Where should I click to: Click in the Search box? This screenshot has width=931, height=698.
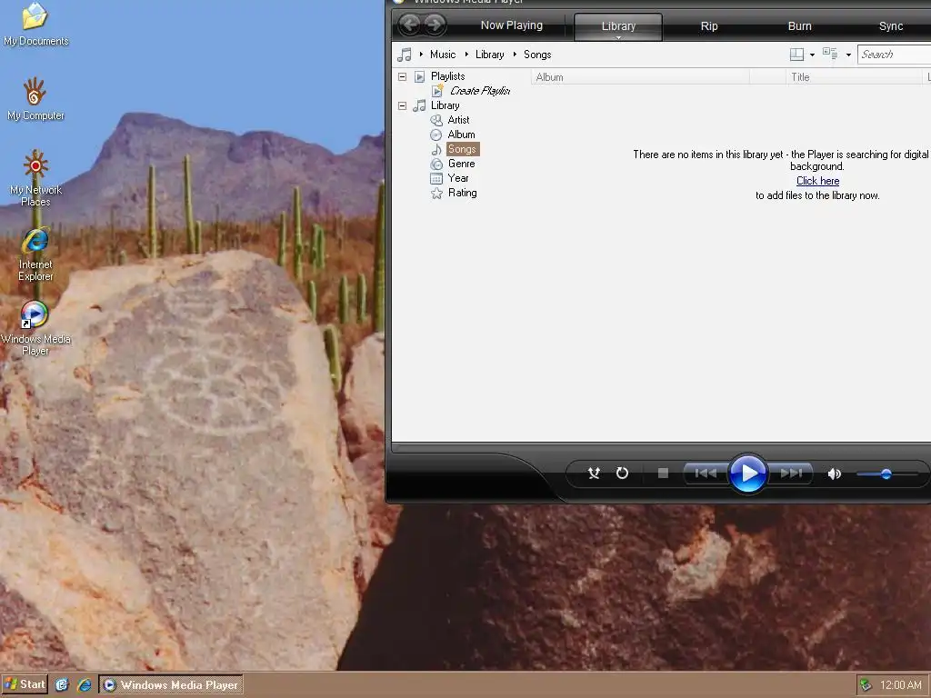(x=895, y=55)
